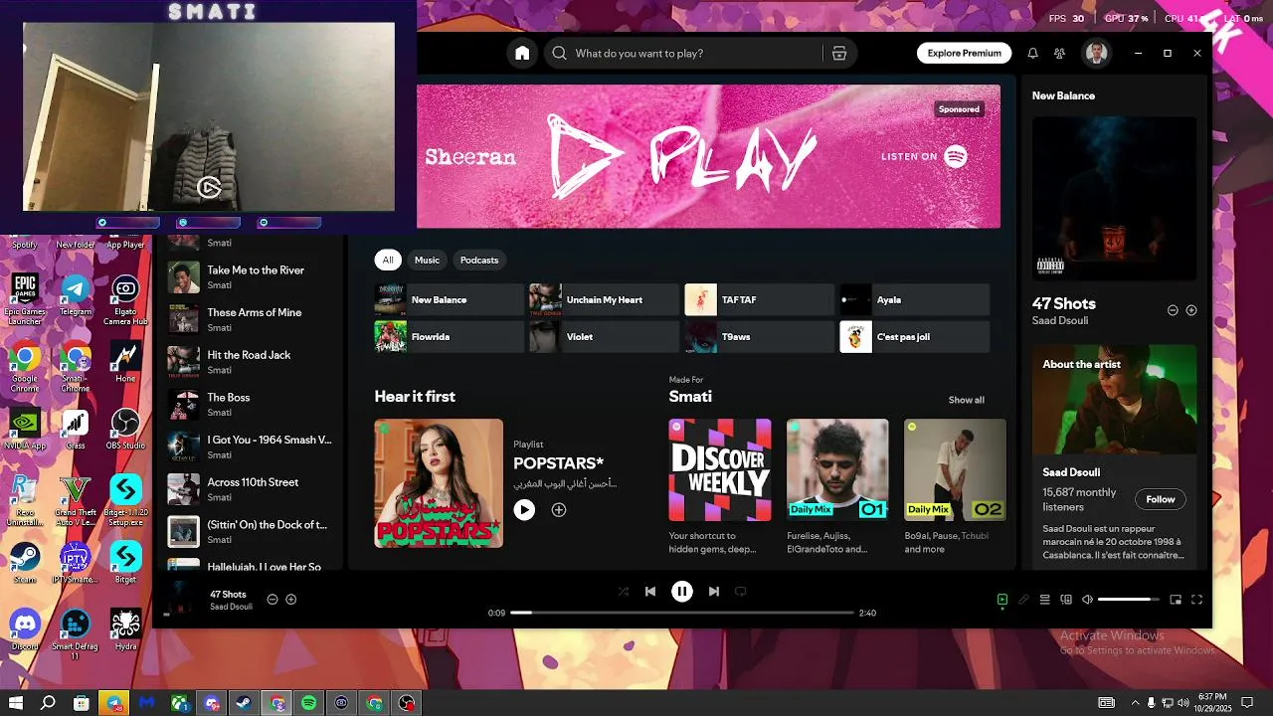Open the play Queue icon

point(1044,600)
